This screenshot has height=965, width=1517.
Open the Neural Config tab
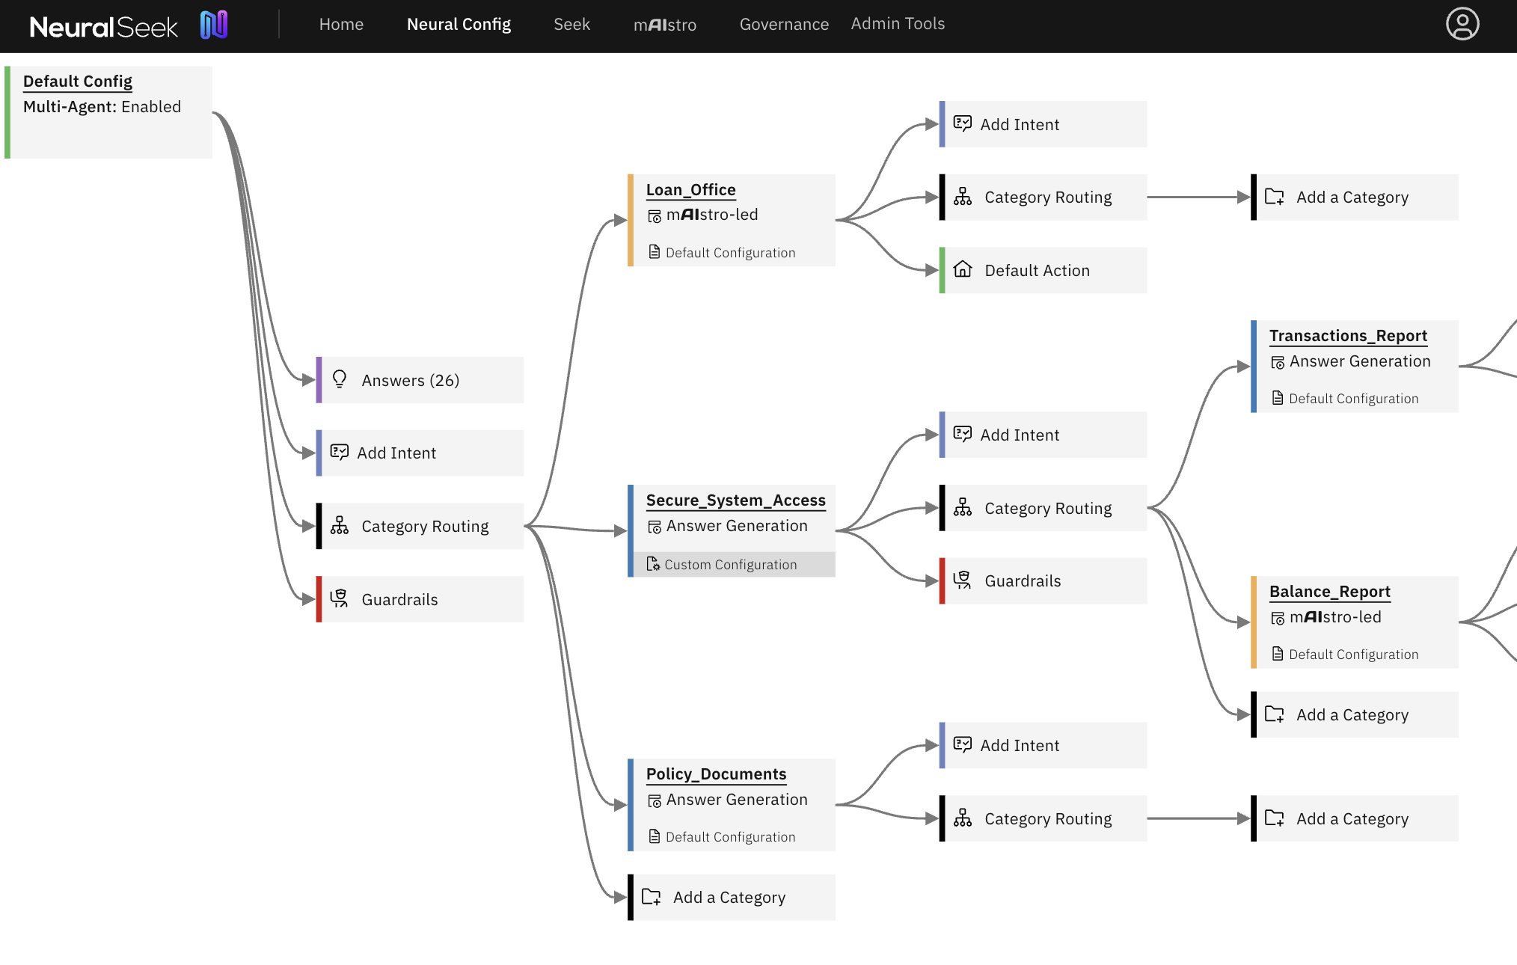pyautogui.click(x=459, y=24)
